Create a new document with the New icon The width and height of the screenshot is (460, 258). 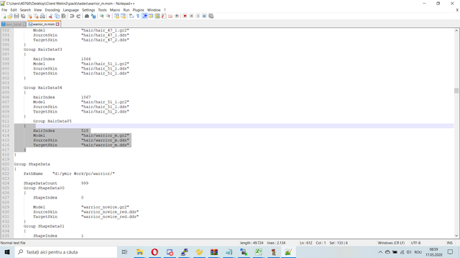click(4, 16)
